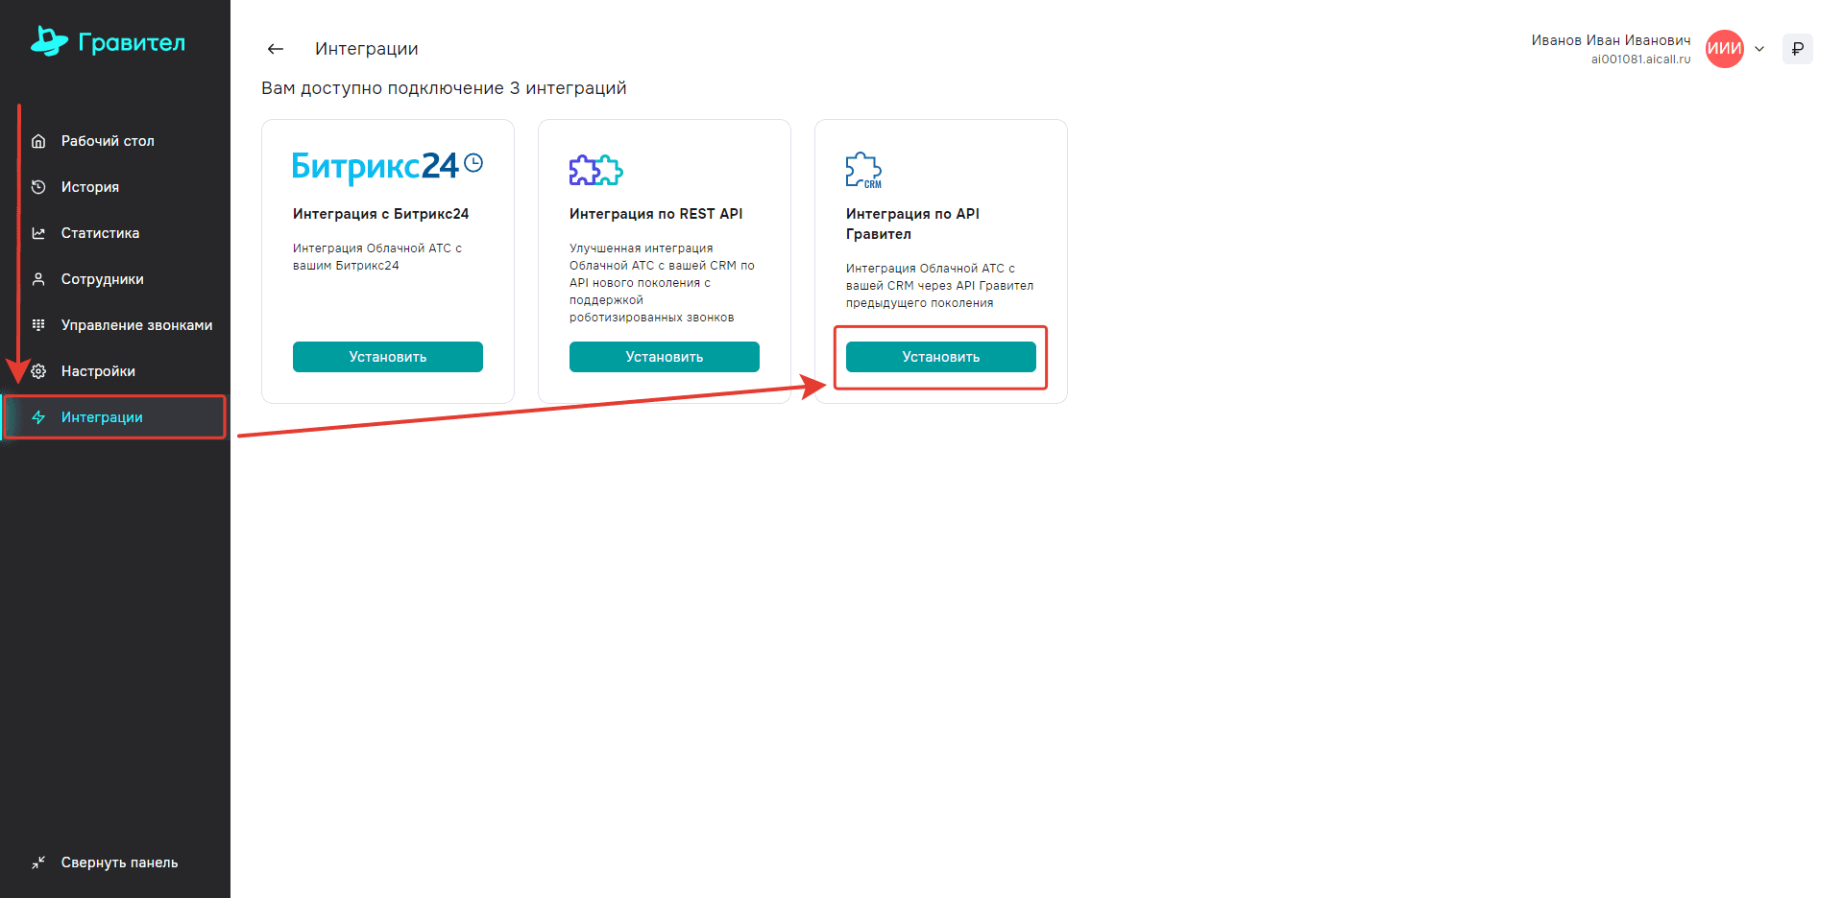The width and height of the screenshot is (1843, 898).
Task: Click the Гравител logo in the sidebar
Action: coord(108,41)
